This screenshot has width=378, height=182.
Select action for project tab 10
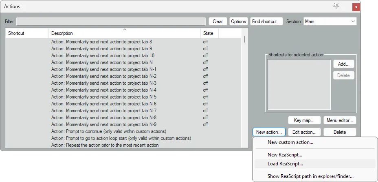(123, 56)
